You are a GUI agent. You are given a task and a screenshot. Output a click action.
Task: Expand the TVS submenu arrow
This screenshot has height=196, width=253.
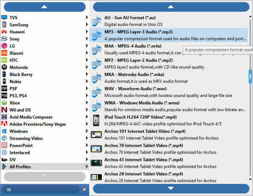click(x=87, y=17)
